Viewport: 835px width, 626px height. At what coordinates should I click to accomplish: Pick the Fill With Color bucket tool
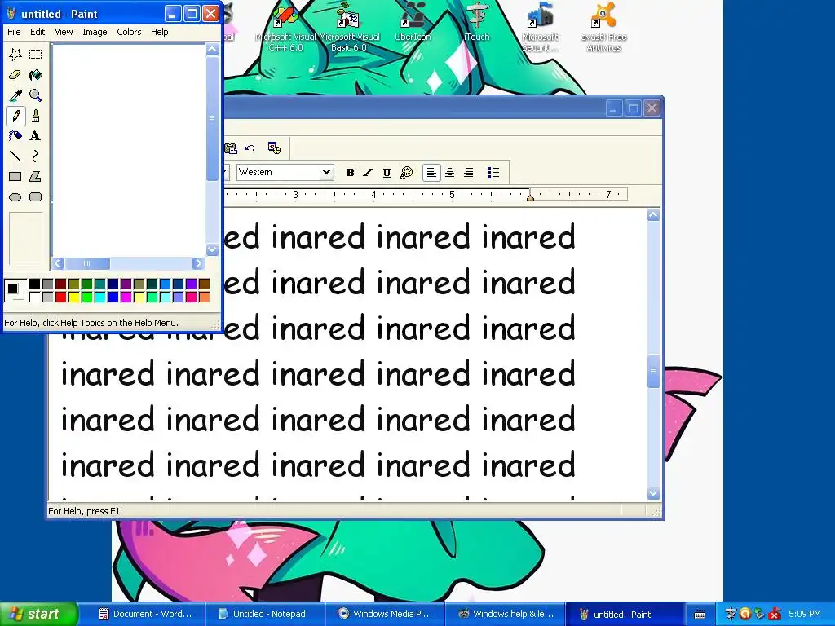36,75
